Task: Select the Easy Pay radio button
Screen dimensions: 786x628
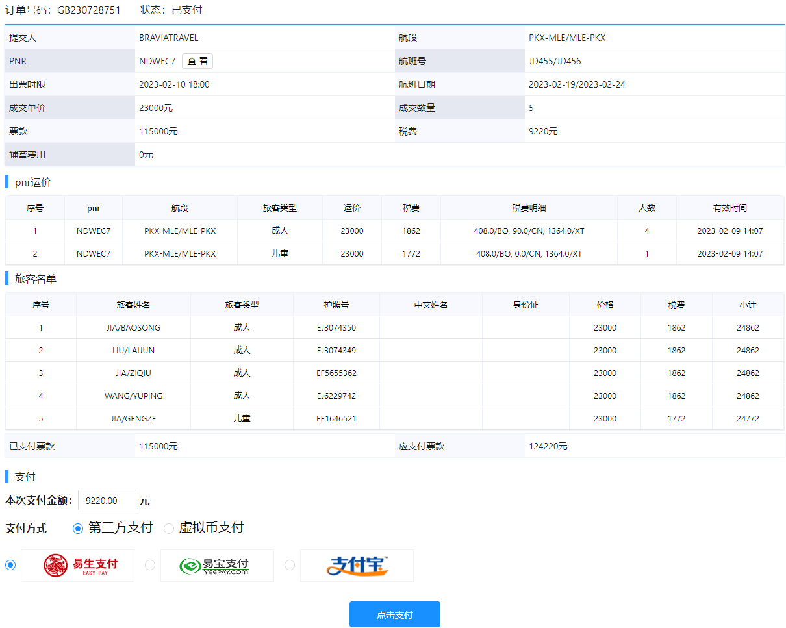Action: 10,565
